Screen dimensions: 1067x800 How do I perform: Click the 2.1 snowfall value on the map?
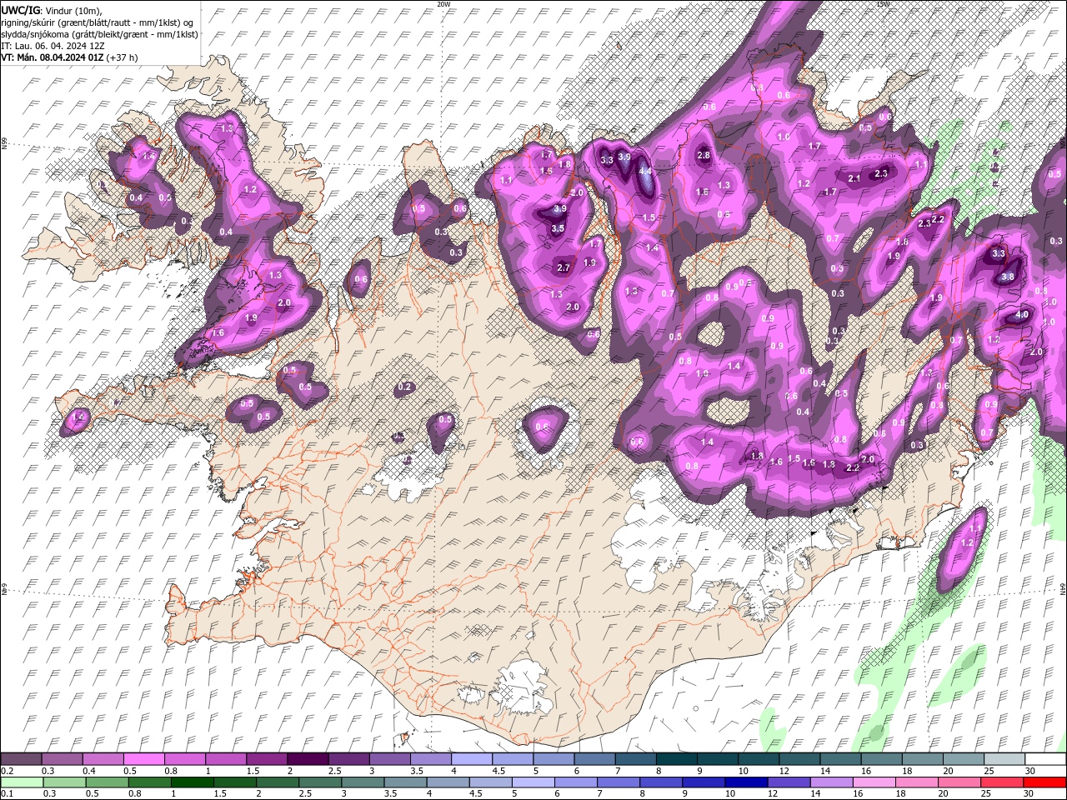click(854, 178)
